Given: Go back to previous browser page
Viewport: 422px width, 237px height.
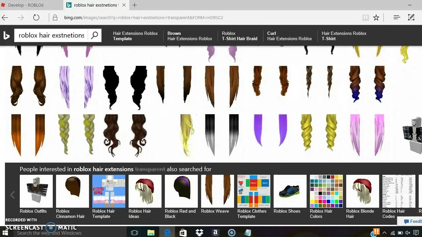Looking at the screenshot, I should point(5,18).
